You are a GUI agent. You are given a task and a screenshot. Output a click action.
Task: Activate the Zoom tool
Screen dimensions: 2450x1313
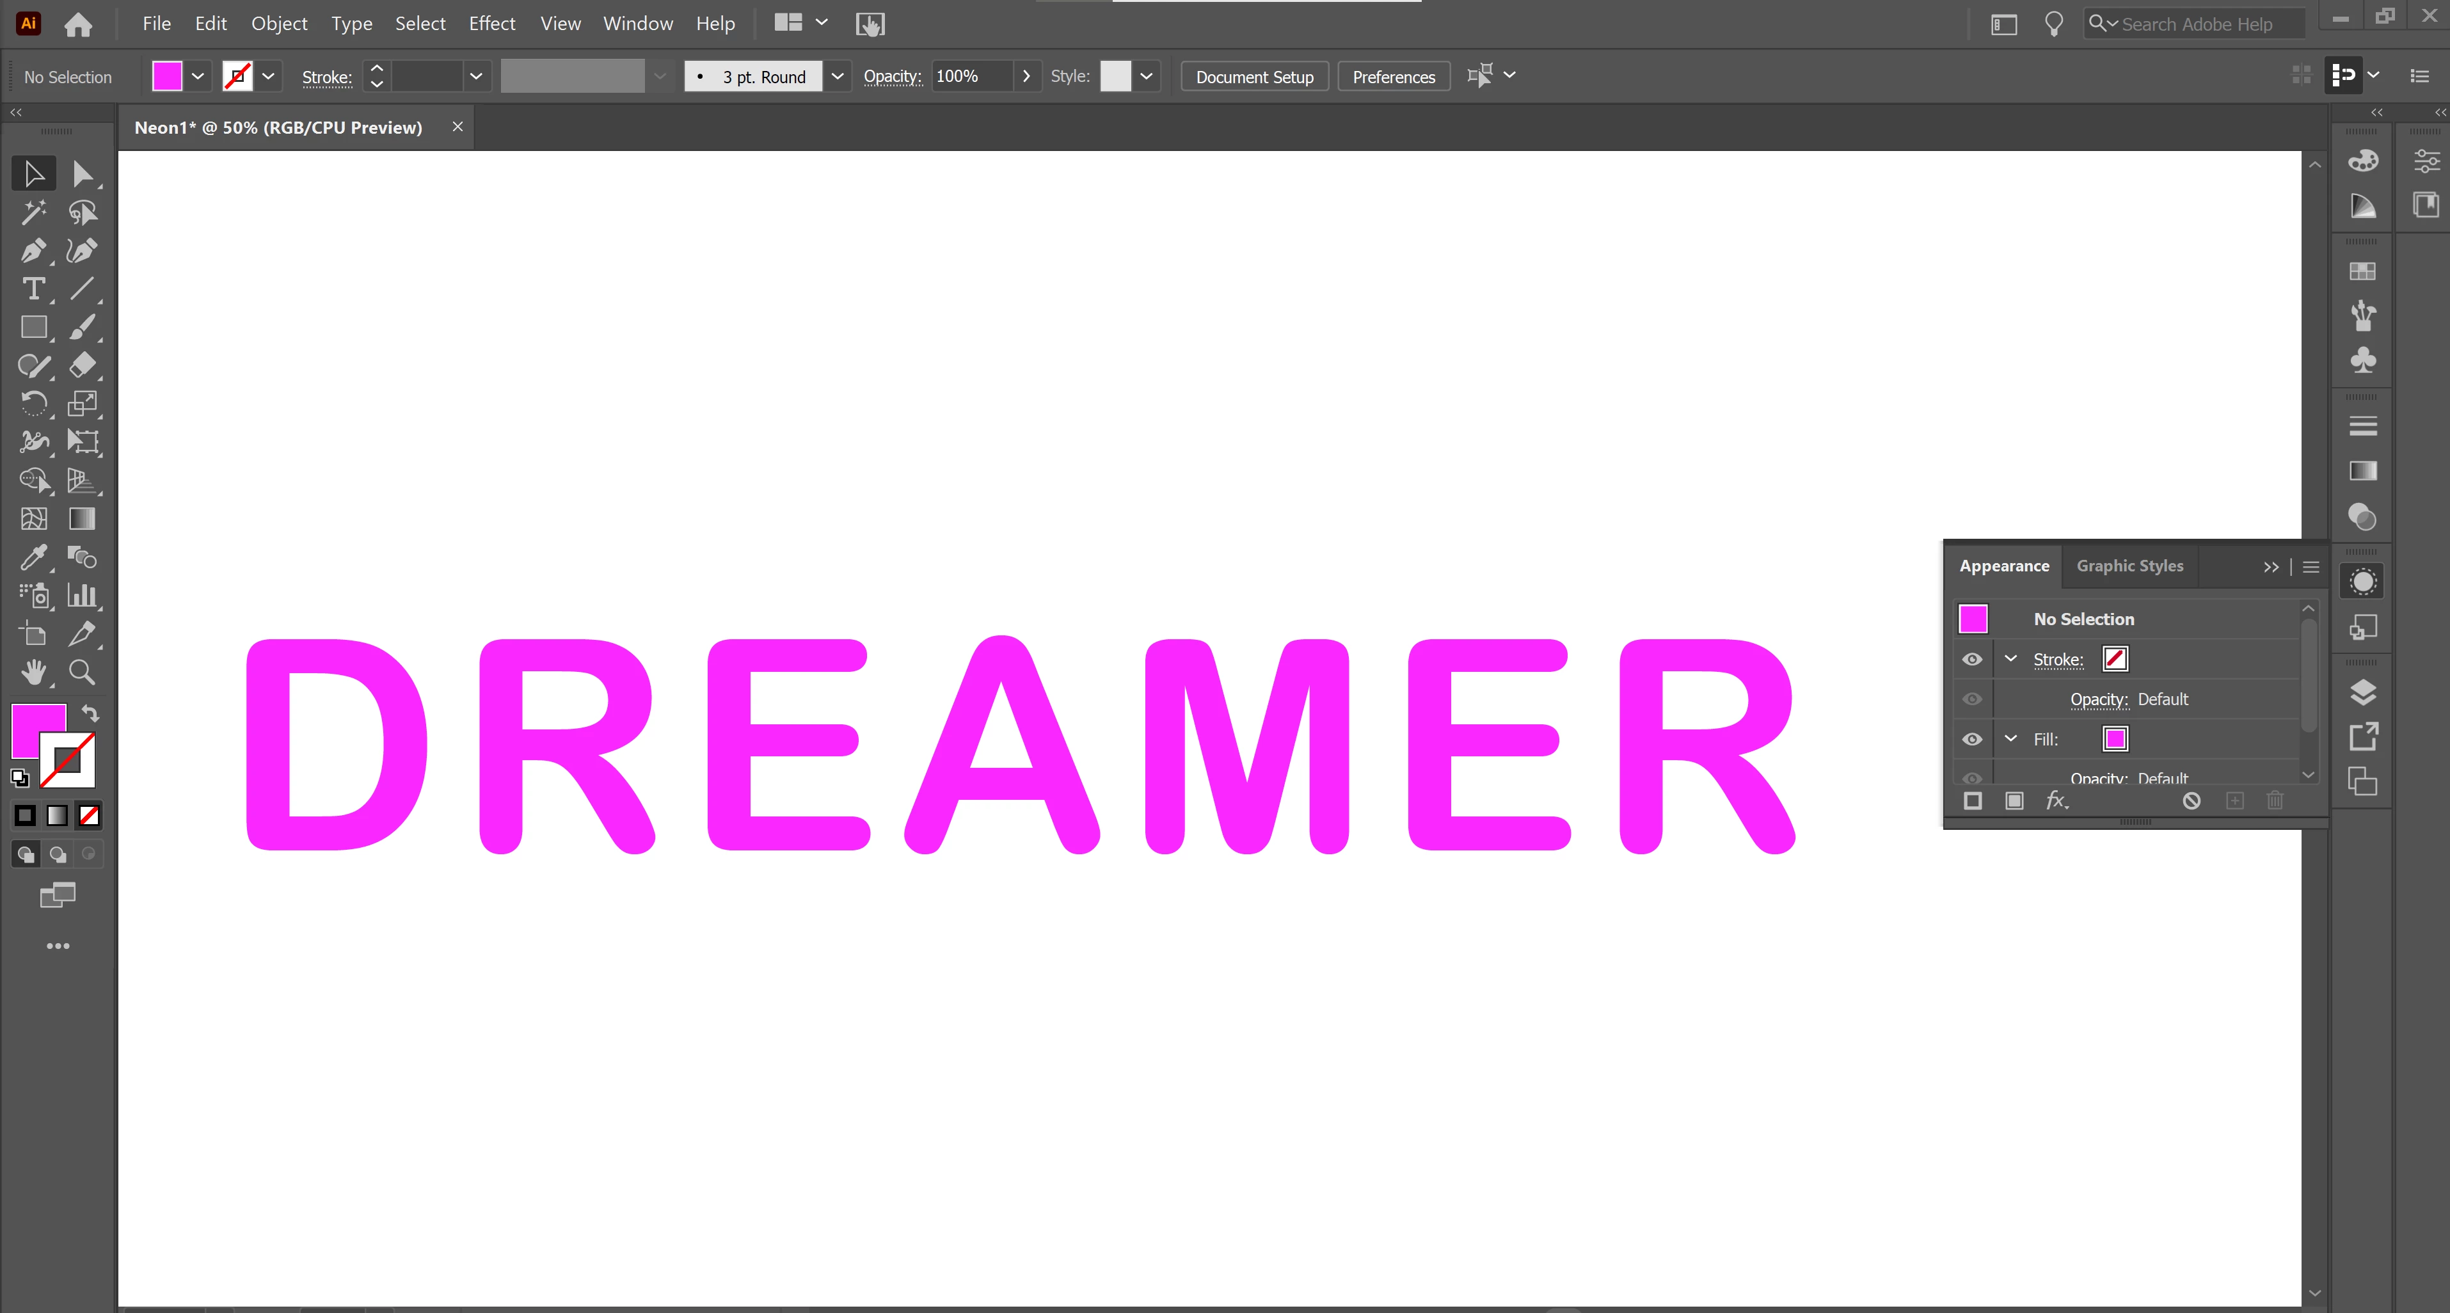point(82,673)
